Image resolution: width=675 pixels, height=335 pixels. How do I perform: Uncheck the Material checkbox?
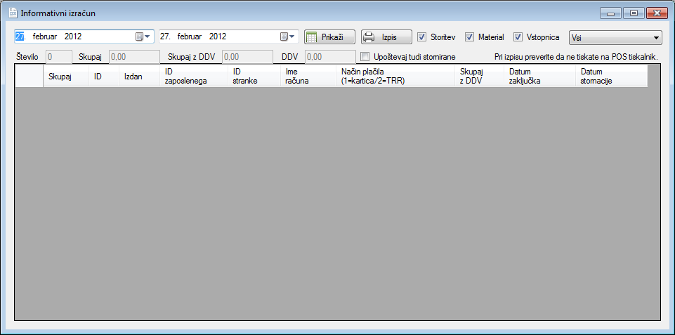tap(470, 37)
